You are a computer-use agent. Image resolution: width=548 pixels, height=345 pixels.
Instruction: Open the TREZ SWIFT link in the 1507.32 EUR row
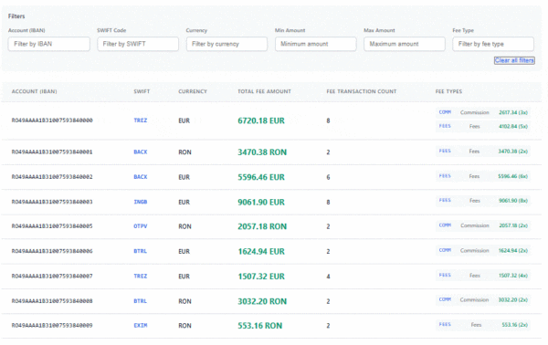point(140,277)
